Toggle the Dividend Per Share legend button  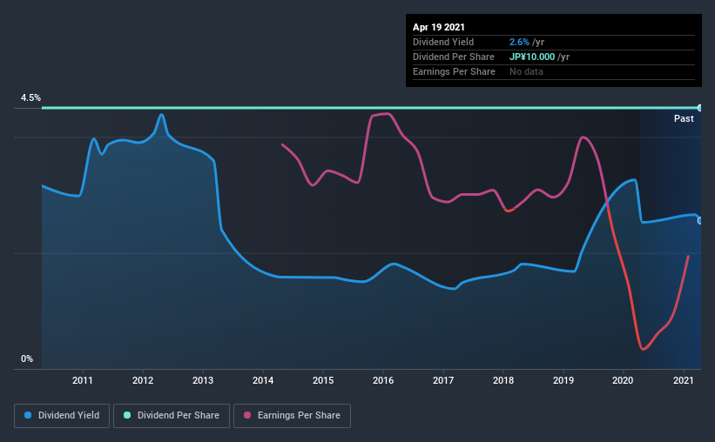172,416
